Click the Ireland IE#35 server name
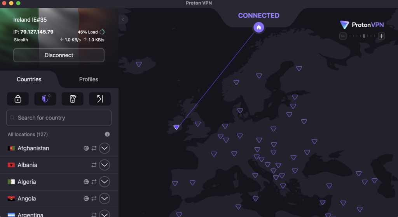Image resolution: width=398 pixels, height=217 pixels. (x=30, y=20)
